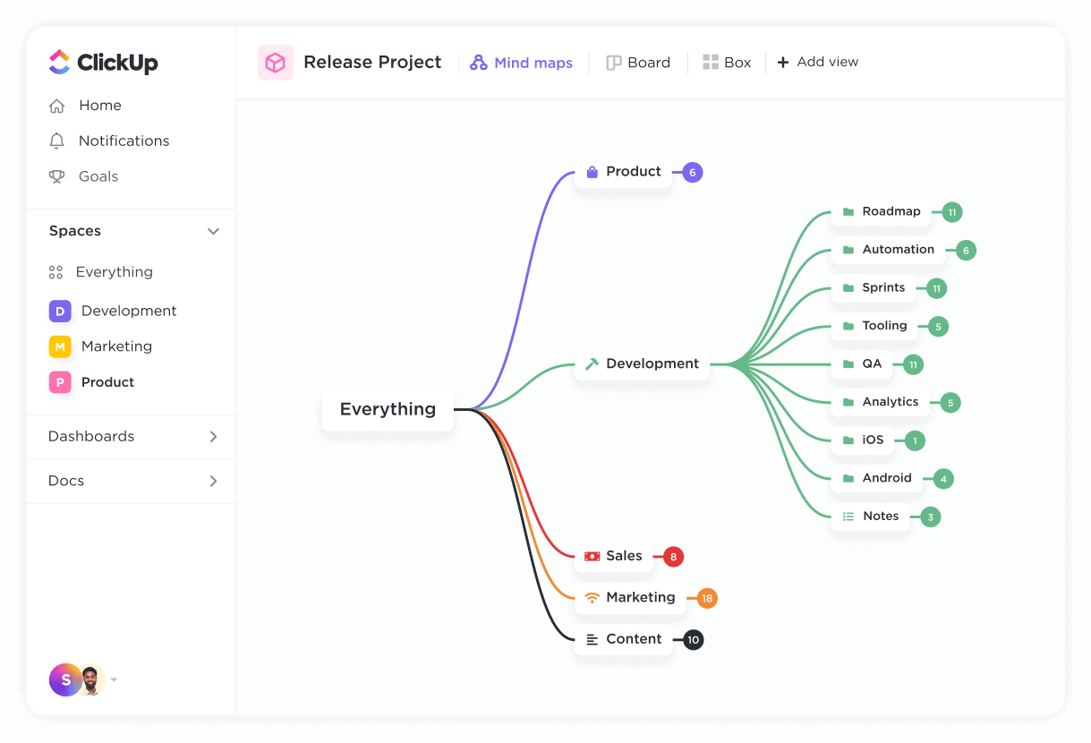Select the Home icon in the sidebar

point(59,105)
